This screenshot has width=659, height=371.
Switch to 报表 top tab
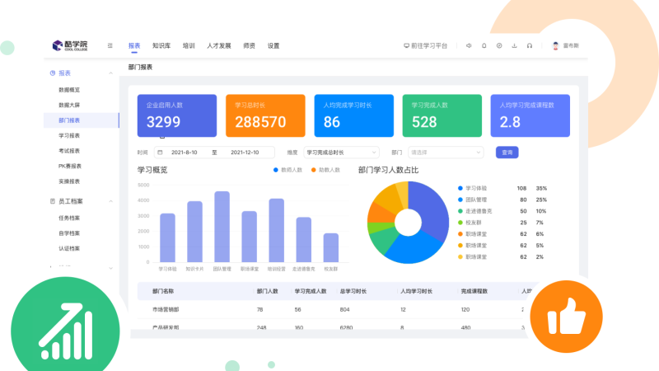pyautogui.click(x=134, y=45)
